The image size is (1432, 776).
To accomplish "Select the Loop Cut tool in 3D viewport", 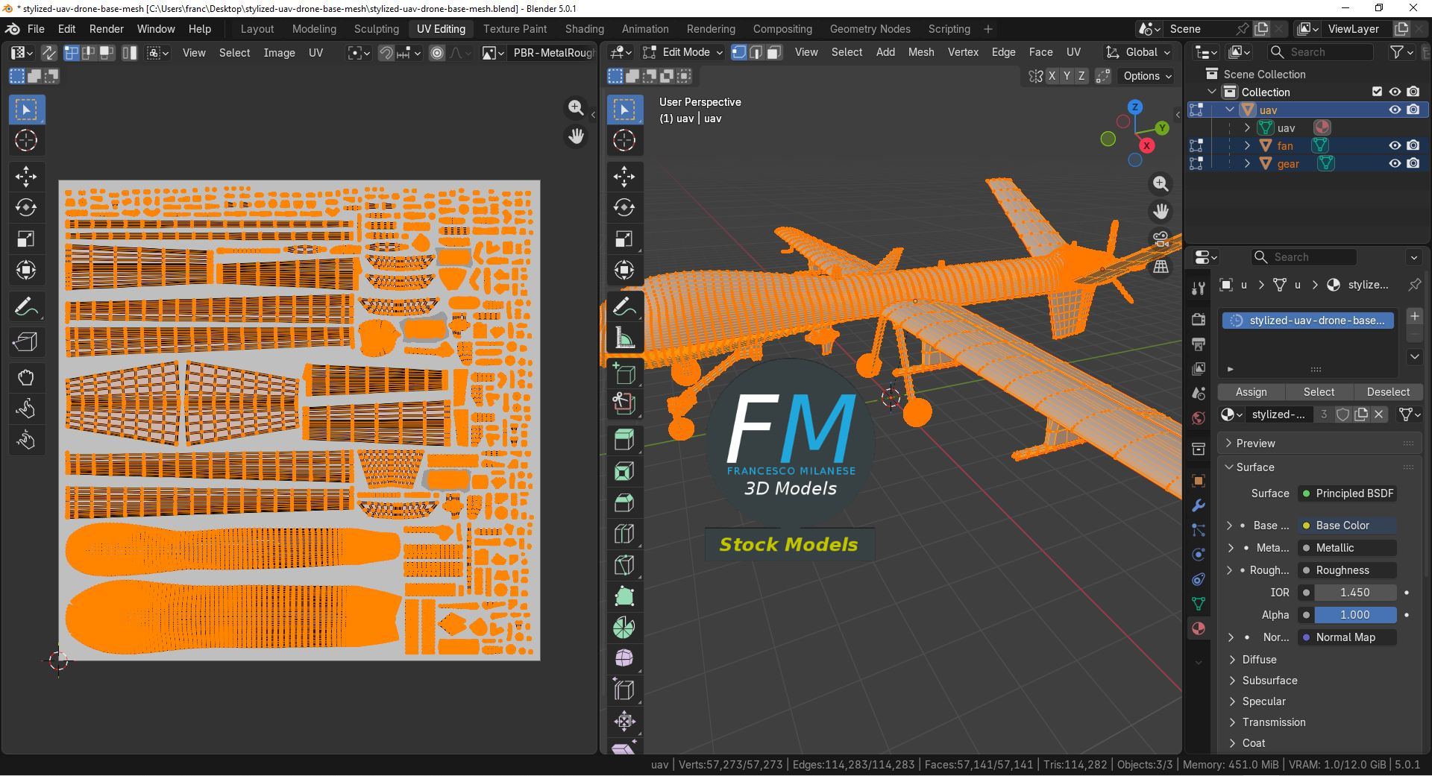I will (624, 533).
